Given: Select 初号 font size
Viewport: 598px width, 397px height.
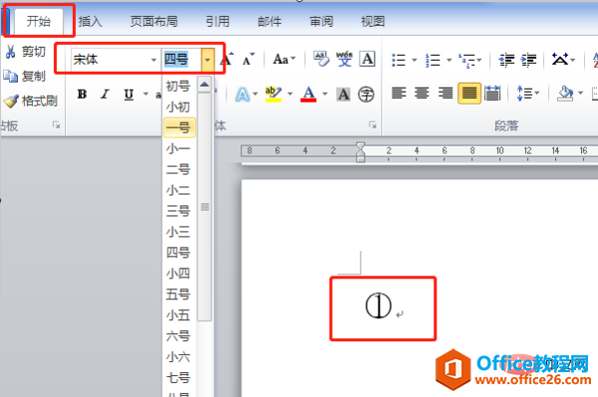Looking at the screenshot, I should 178,86.
